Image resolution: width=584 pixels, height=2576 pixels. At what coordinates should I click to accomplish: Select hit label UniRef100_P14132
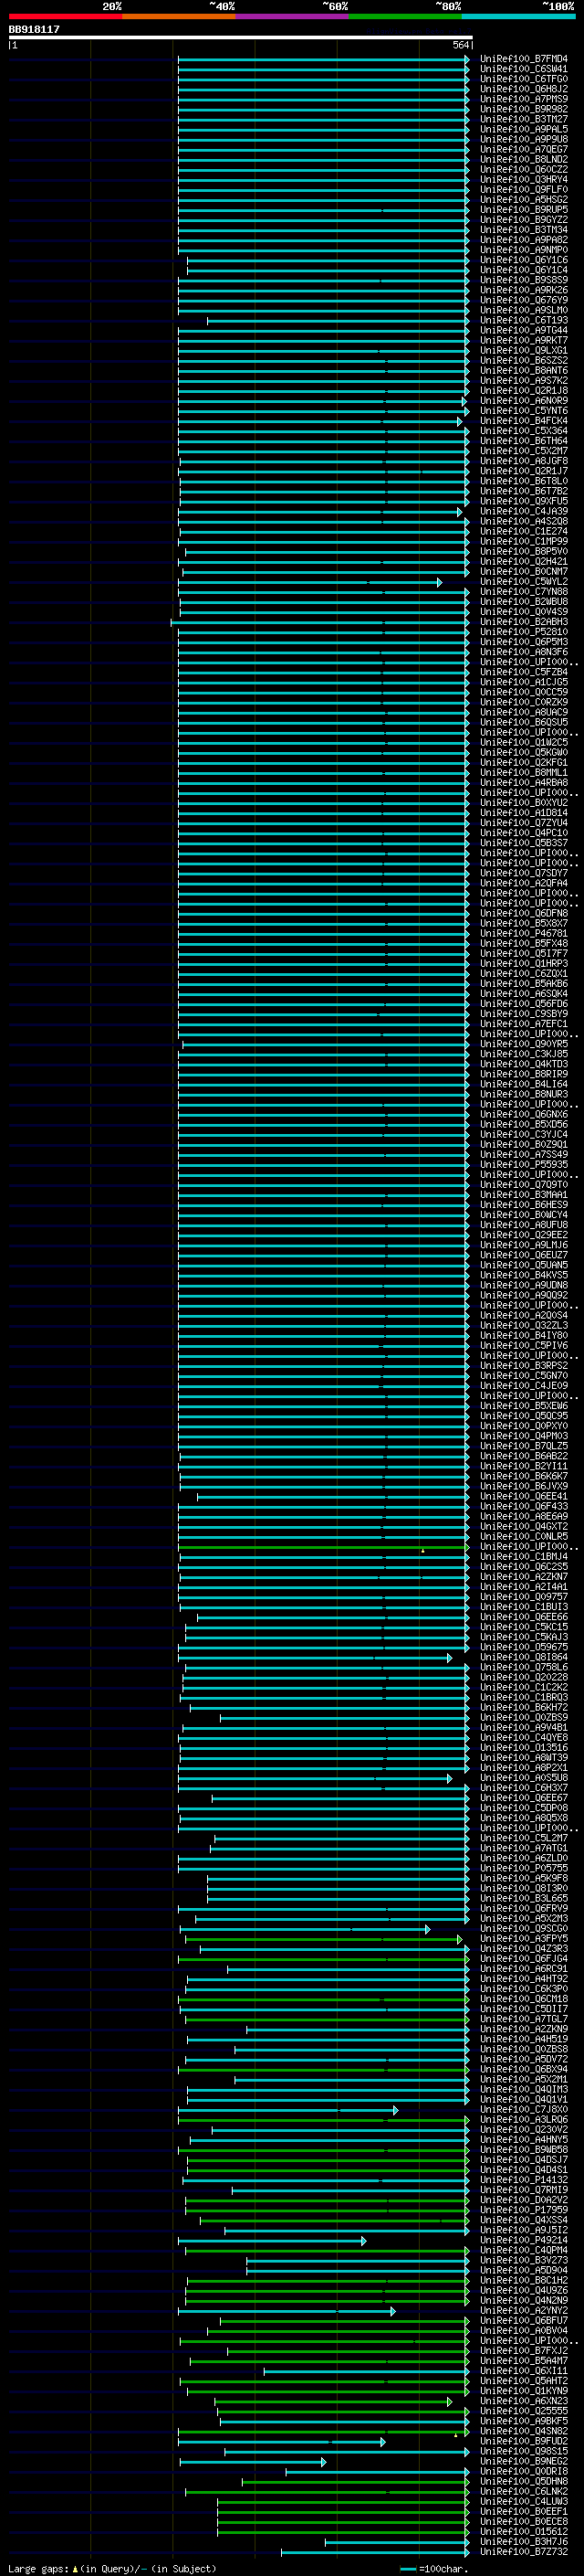coord(523,2179)
